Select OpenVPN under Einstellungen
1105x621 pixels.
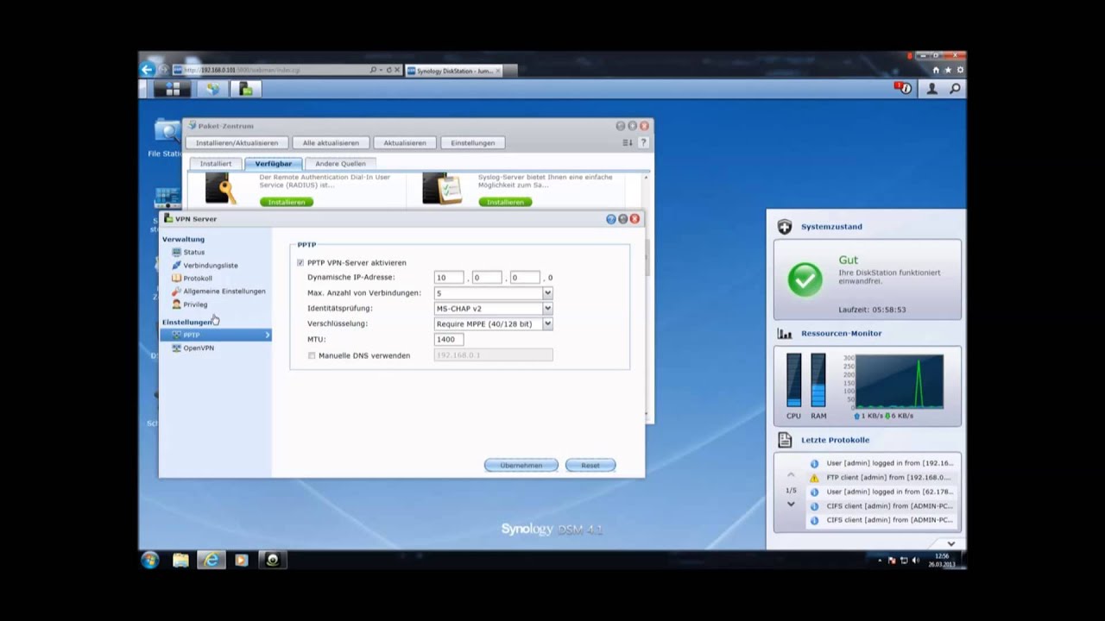click(198, 348)
